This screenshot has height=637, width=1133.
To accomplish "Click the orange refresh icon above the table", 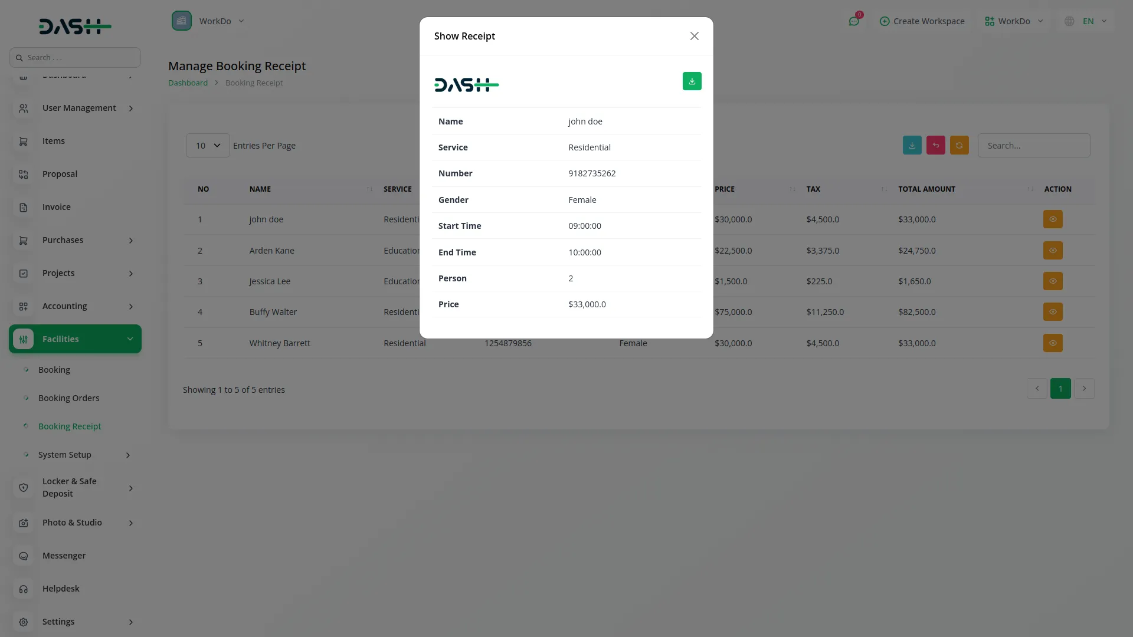I will 959,146.
